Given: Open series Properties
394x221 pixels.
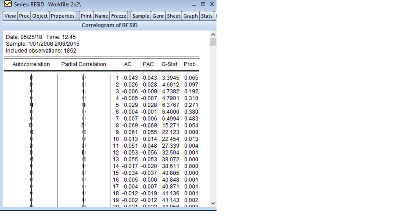Looking at the screenshot, I should pyautogui.click(x=63, y=16).
